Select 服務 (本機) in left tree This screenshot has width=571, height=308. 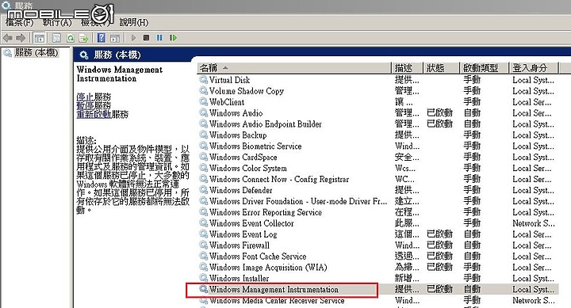pos(36,53)
